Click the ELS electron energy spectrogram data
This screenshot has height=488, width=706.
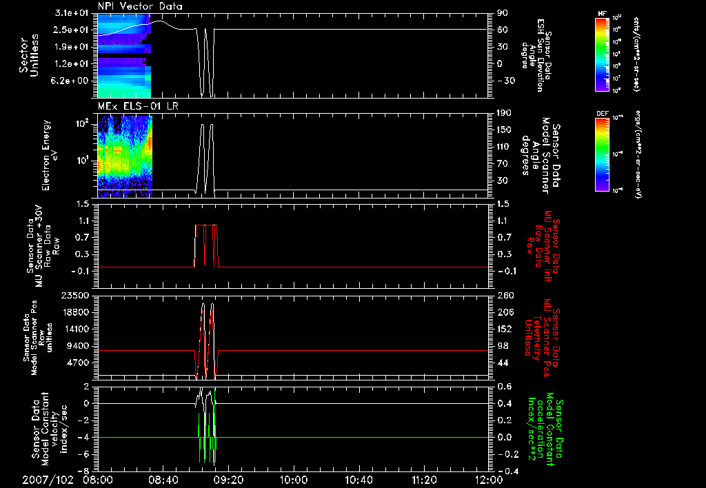tap(125, 156)
